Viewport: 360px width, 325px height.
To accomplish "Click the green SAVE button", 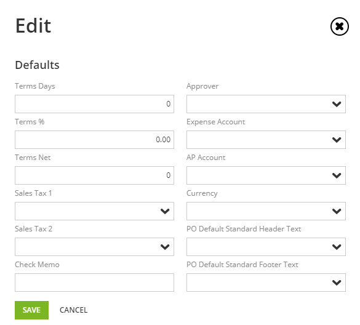I will click(31, 310).
